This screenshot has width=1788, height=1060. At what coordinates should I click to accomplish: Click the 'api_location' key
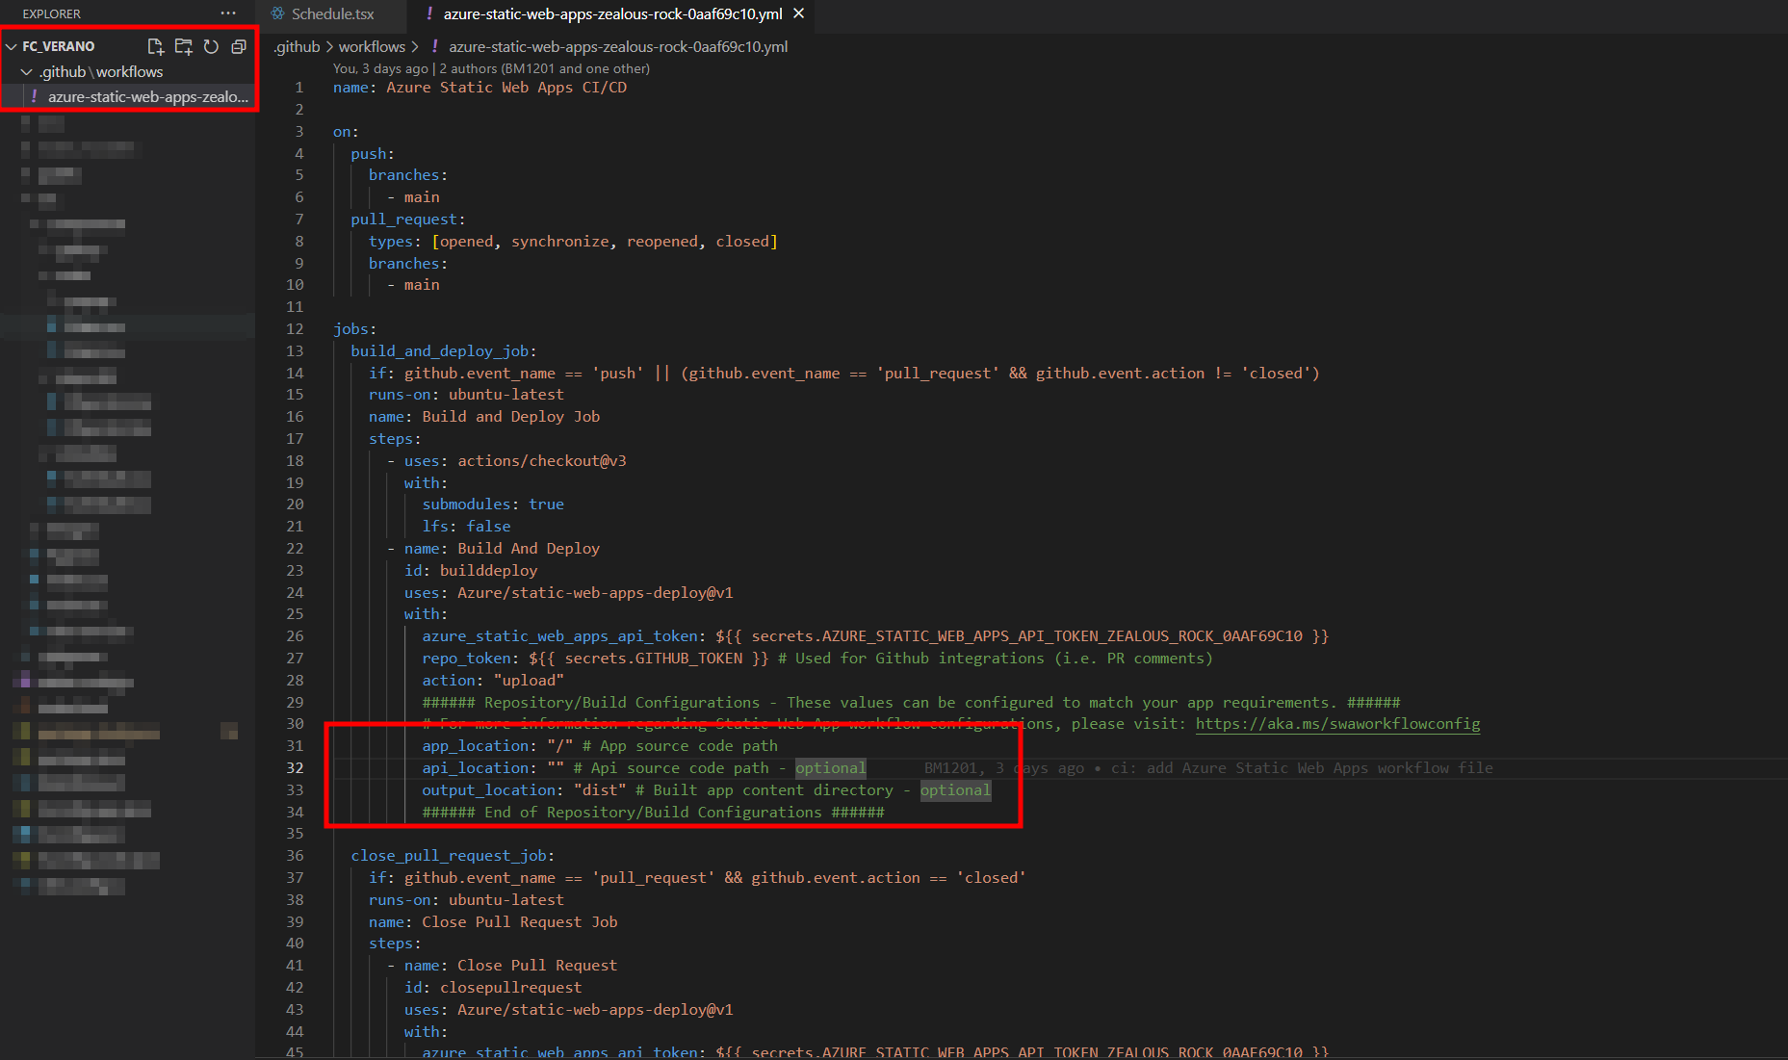click(476, 768)
